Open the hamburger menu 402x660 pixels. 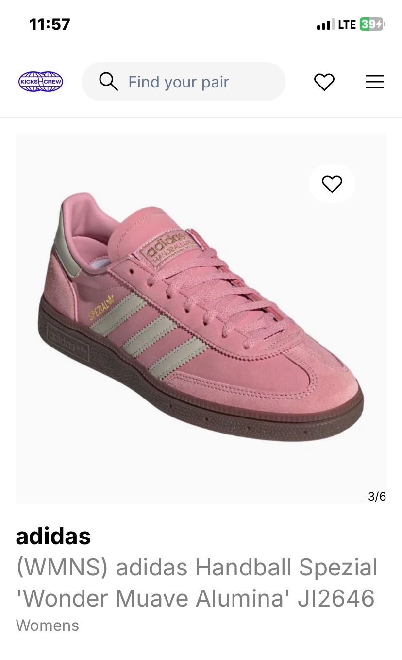click(x=375, y=82)
